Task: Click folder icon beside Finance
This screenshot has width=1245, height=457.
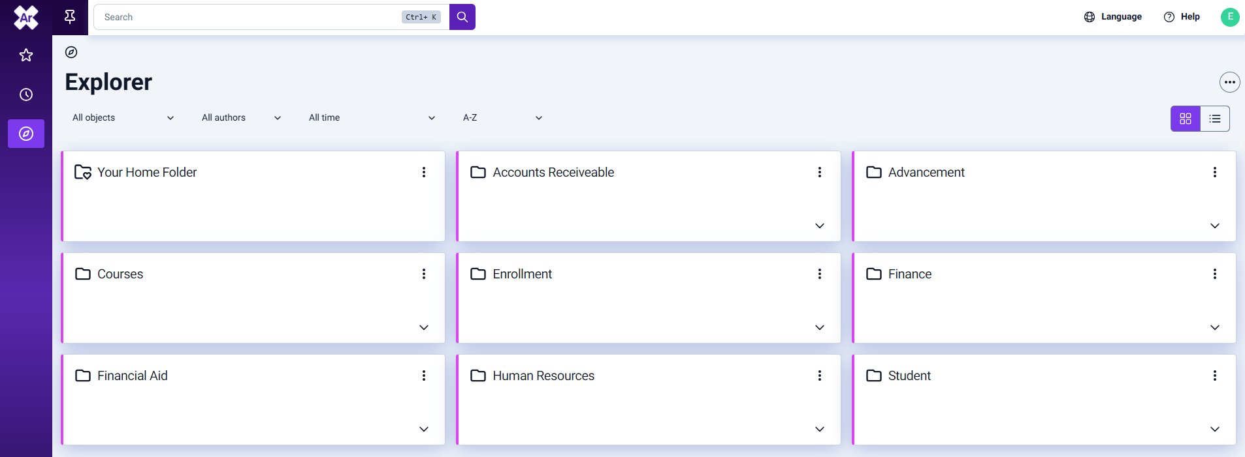Action: pyautogui.click(x=874, y=274)
